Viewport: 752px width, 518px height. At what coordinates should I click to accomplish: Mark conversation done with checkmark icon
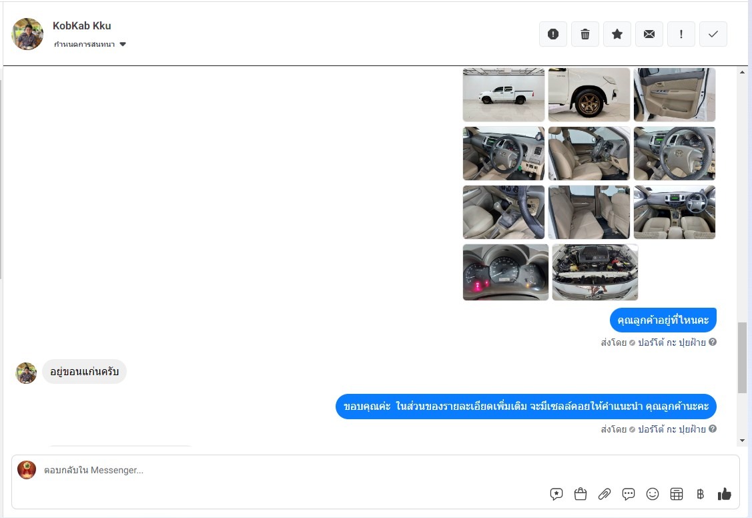point(713,34)
